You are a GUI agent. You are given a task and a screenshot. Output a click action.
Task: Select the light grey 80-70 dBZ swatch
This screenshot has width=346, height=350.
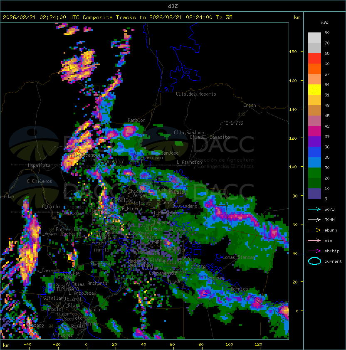(314, 38)
